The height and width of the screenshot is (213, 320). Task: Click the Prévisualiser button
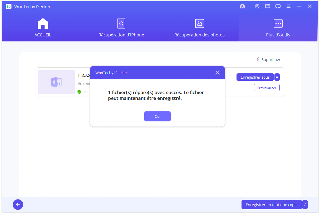267,88
